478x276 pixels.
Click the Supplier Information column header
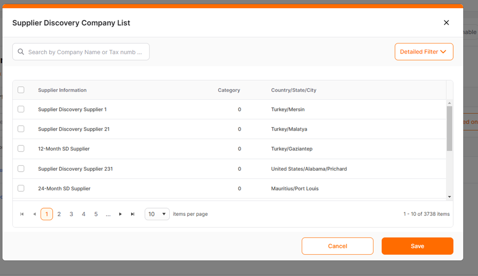[62, 90]
